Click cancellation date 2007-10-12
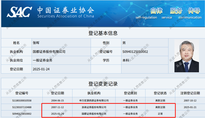Image resolution: width=205 pixels, height=118 pixels. pos(190,101)
